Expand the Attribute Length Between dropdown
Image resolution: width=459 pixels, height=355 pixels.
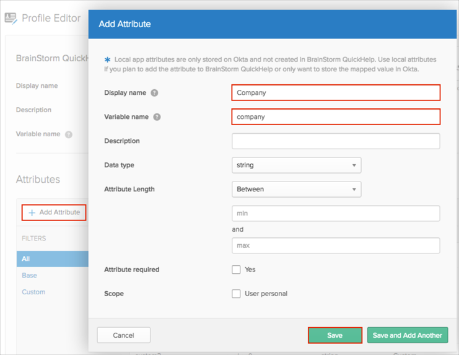click(296, 190)
